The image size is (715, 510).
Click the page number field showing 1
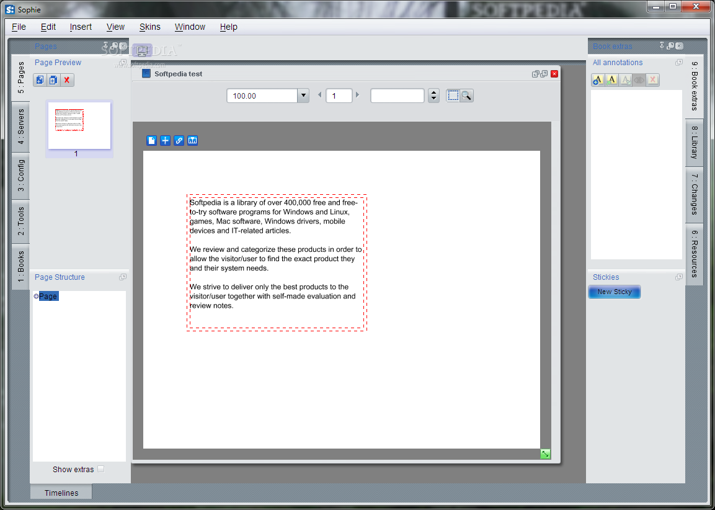click(x=339, y=96)
